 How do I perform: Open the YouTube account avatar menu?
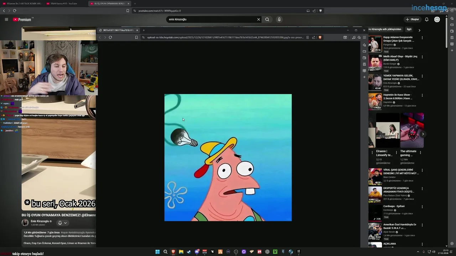437,20
